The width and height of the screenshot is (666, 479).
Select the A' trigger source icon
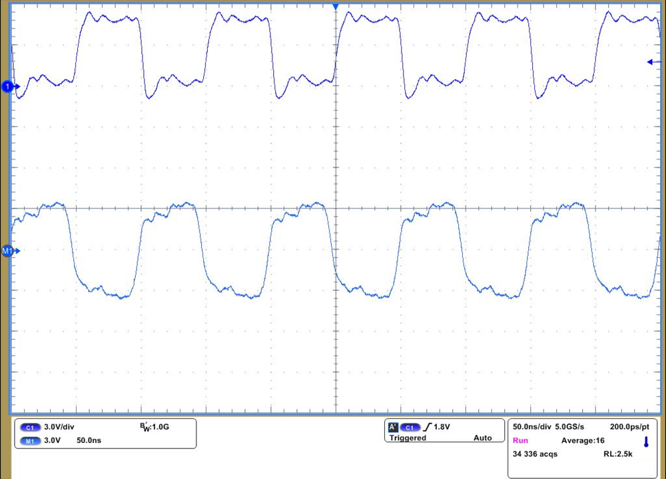click(x=393, y=427)
